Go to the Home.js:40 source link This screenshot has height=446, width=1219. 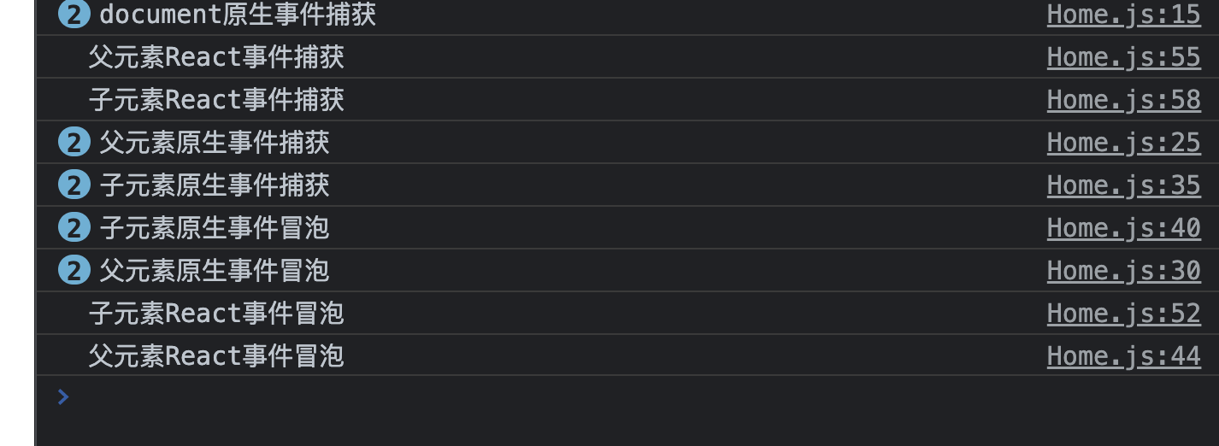pos(1123,228)
